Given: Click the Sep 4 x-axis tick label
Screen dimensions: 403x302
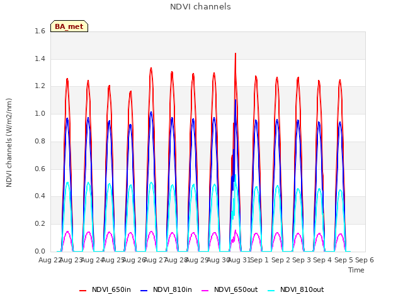Looking at the screenshot, I should coord(322,260).
